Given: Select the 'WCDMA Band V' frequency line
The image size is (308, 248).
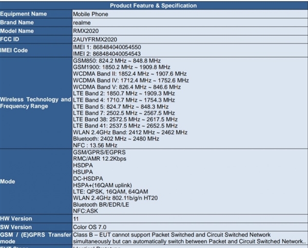Looking at the screenshot, I should coord(127,87).
